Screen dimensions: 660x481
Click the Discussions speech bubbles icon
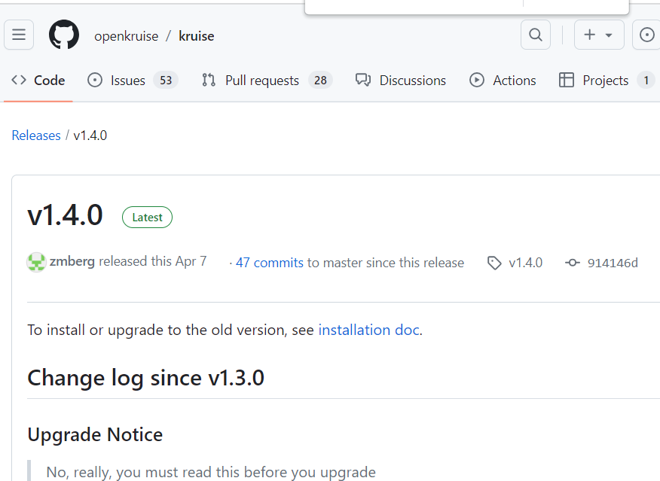click(363, 80)
